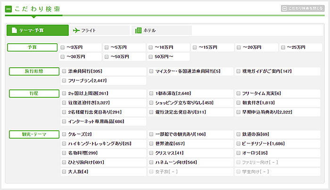Select the テーマ・予算 tab
The height and width of the screenshot is (190, 330).
(x=37, y=31)
